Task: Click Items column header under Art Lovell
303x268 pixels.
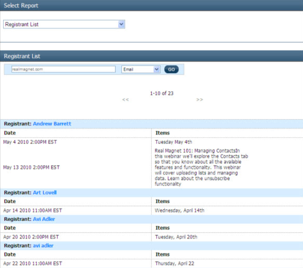Action: (x=162, y=201)
